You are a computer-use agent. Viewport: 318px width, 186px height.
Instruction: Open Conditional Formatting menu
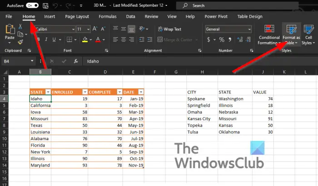269,34
